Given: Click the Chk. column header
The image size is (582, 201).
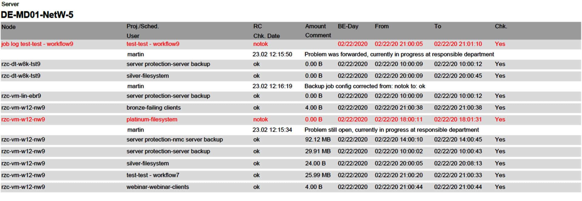Looking at the screenshot, I should [501, 26].
